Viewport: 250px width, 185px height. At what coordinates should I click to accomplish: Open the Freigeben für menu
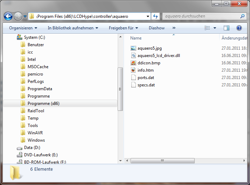123,28
